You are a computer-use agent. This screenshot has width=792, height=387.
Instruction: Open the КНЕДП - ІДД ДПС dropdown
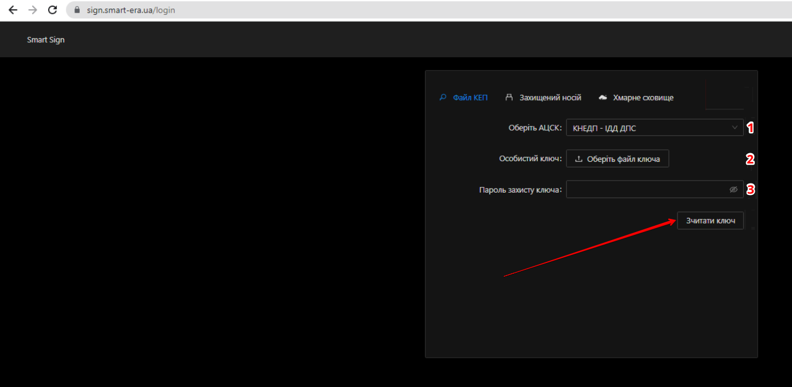pyautogui.click(x=647, y=128)
